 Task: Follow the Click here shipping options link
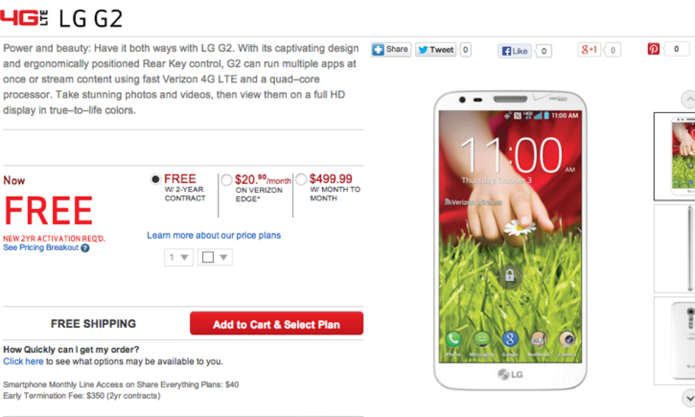tap(23, 361)
